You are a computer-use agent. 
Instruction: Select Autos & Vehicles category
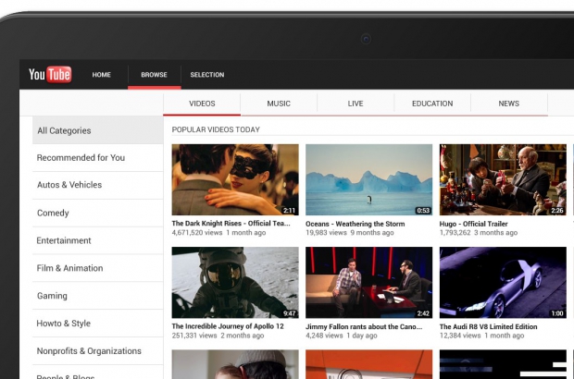click(x=98, y=185)
